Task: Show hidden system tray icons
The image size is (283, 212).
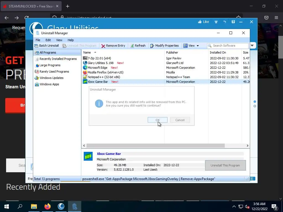Action: click(234, 206)
